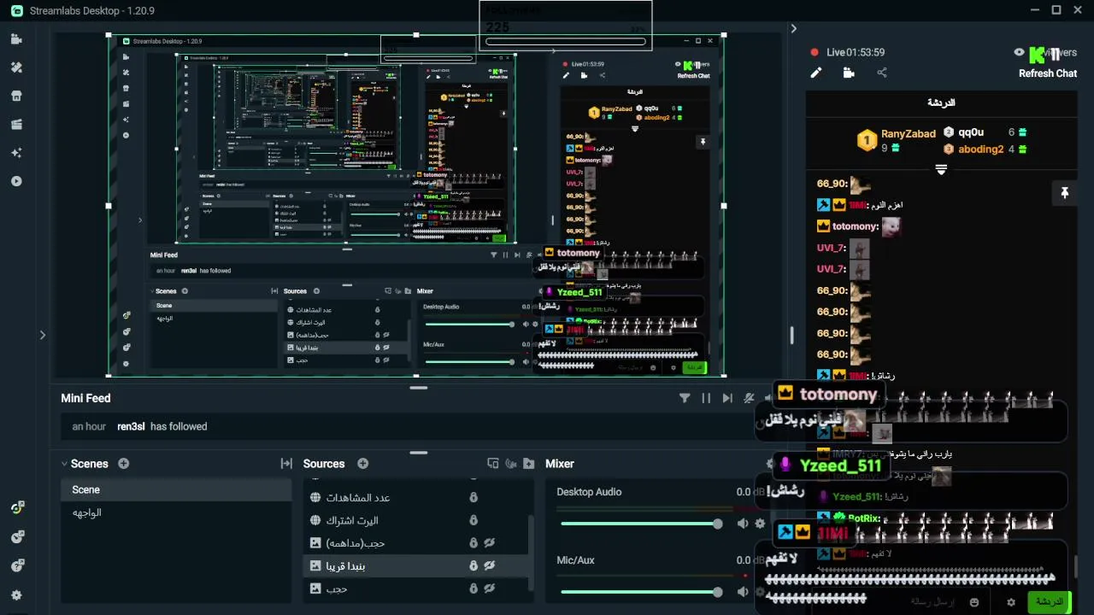
Task: Open the Editor tab in left sidebar
Action: (x=16, y=39)
